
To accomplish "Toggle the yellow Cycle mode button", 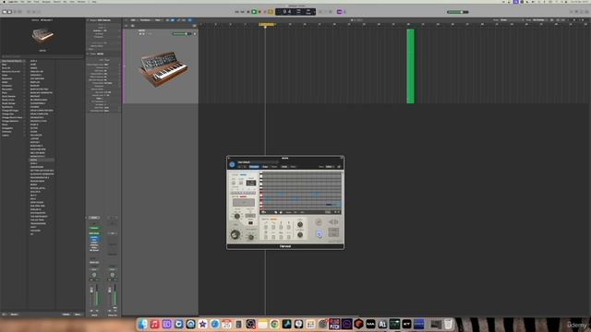I will 271,12.
